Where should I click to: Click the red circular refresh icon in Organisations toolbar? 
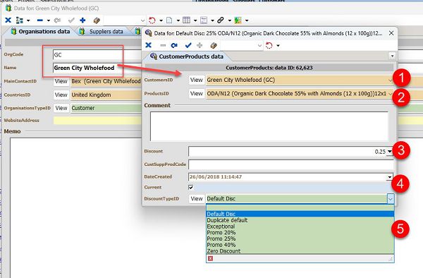(x=152, y=20)
